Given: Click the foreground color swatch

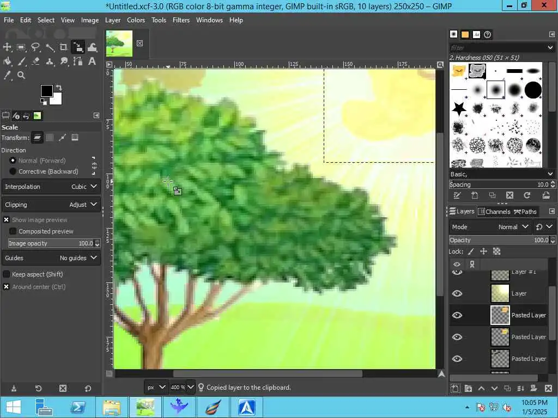Looking at the screenshot, I should [x=47, y=91].
